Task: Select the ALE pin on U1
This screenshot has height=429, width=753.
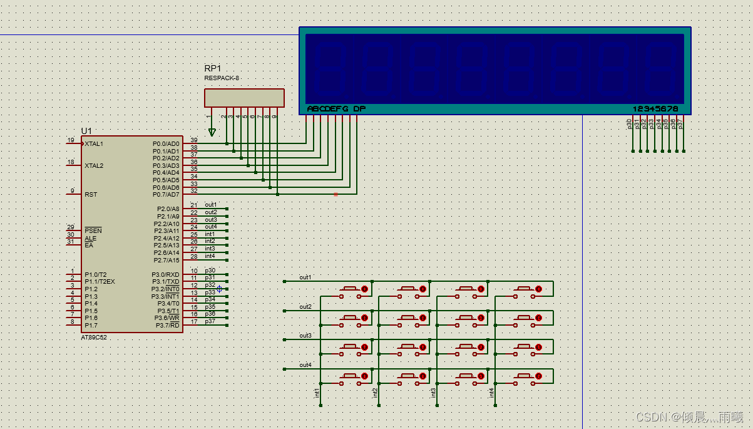Action: tap(90, 238)
